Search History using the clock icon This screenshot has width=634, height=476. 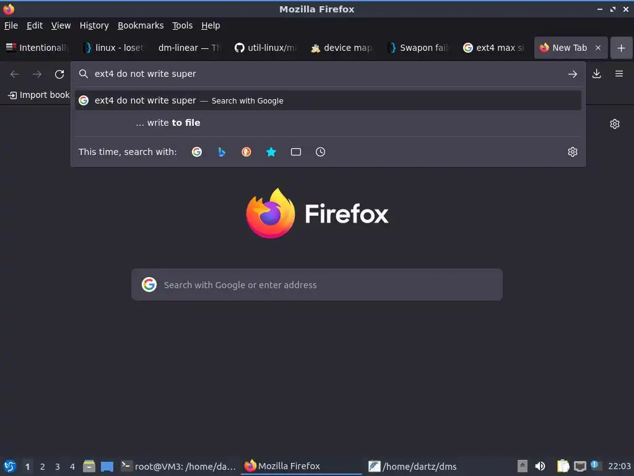(x=320, y=152)
